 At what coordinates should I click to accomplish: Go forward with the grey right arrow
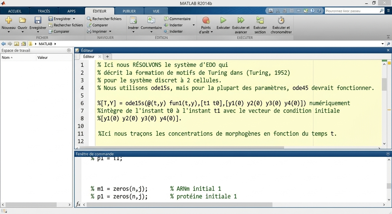10,44
